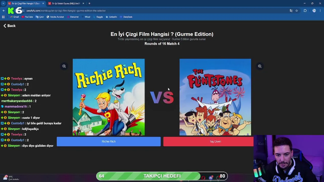Click the TAKİPÇİ HEDEFİ follower goal bar
This screenshot has width=324, height=182.
[x=162, y=176]
